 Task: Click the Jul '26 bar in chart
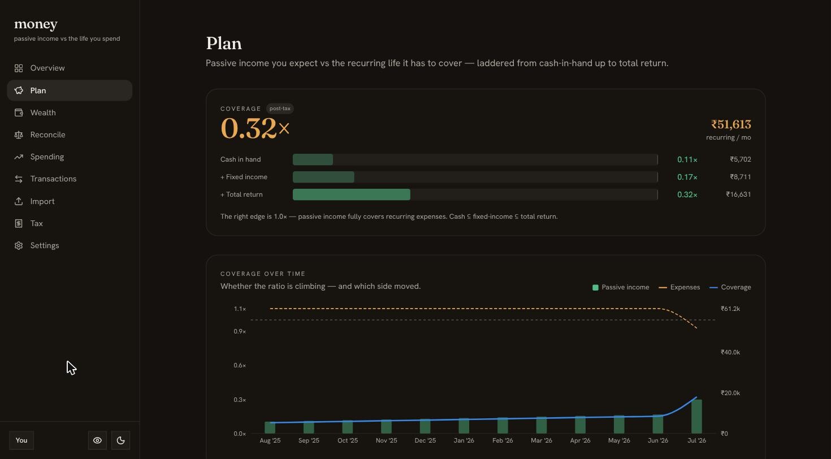[696, 417]
